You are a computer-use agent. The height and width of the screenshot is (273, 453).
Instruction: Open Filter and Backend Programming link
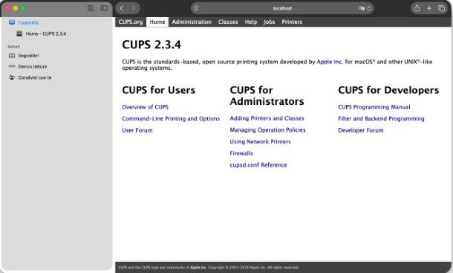(x=381, y=118)
